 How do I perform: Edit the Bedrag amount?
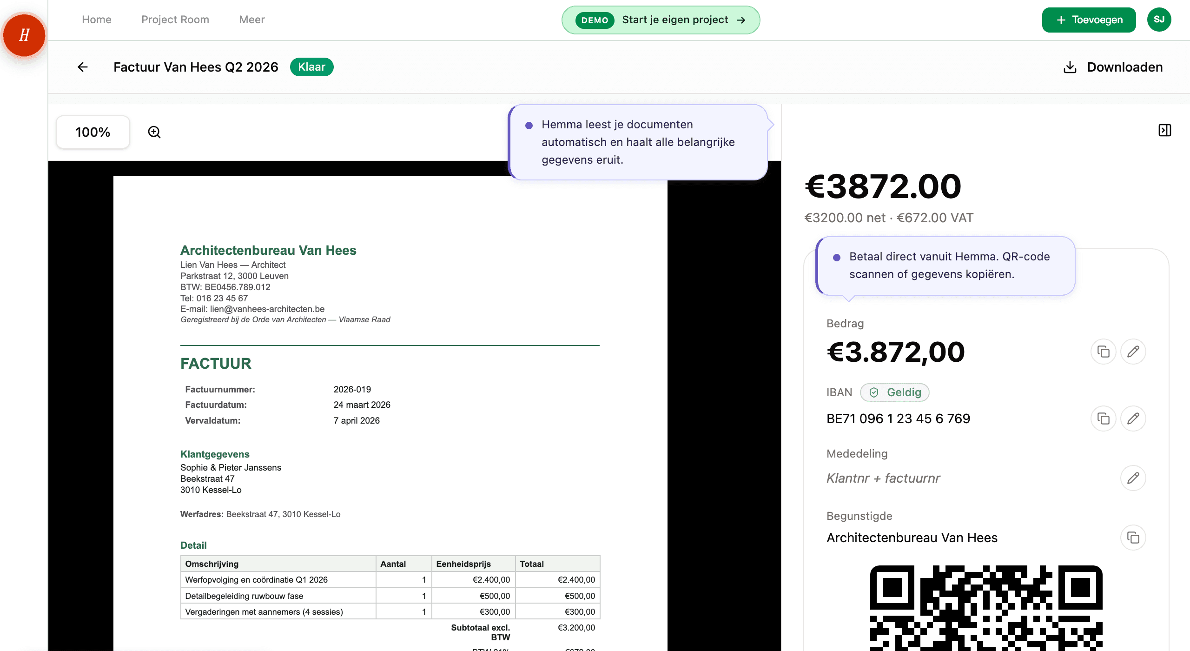click(x=1133, y=352)
